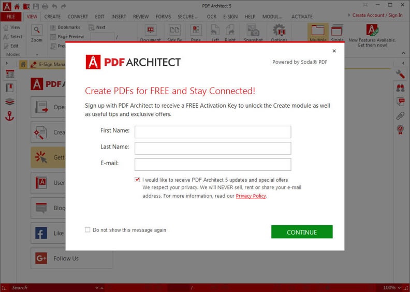Select the Zoom magnifier tool
This screenshot has width=410, height=292.
point(37,31)
